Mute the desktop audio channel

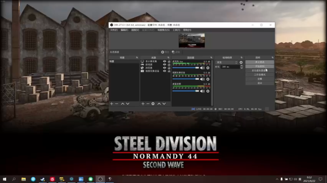pyautogui.click(x=202, y=91)
